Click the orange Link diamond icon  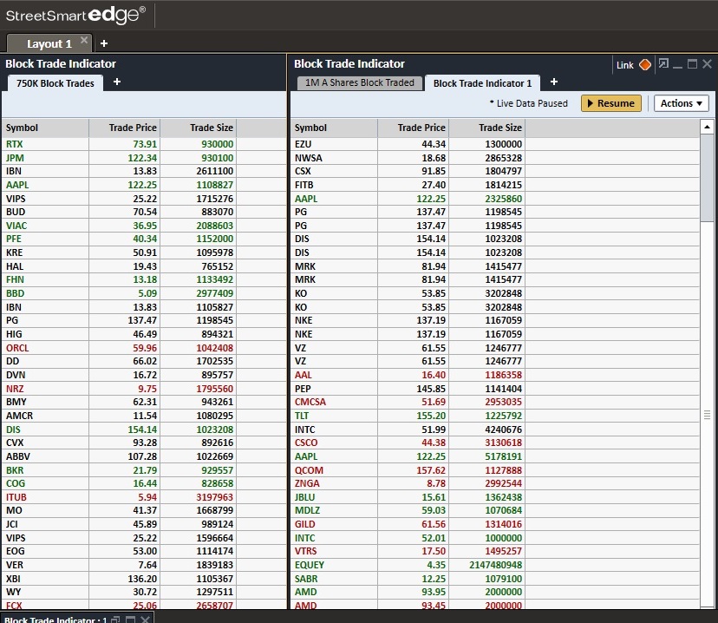[x=645, y=64]
